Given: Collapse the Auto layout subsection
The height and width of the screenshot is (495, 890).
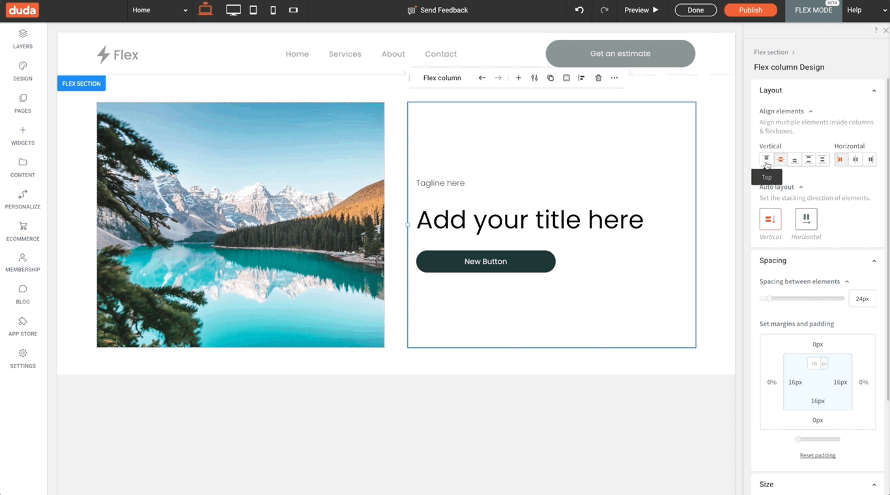Looking at the screenshot, I should click(801, 187).
